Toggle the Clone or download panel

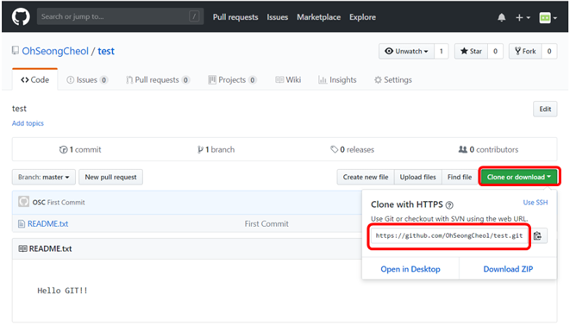519,177
